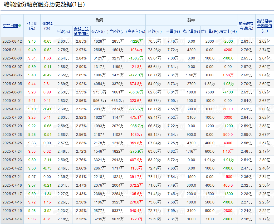Screen dimensions: 274x224
Task: Select date cell 2025-08-12
Action: pos(12,41)
